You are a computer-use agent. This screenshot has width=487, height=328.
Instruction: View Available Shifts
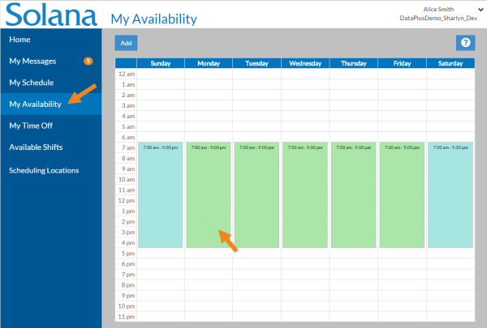[x=36, y=147]
